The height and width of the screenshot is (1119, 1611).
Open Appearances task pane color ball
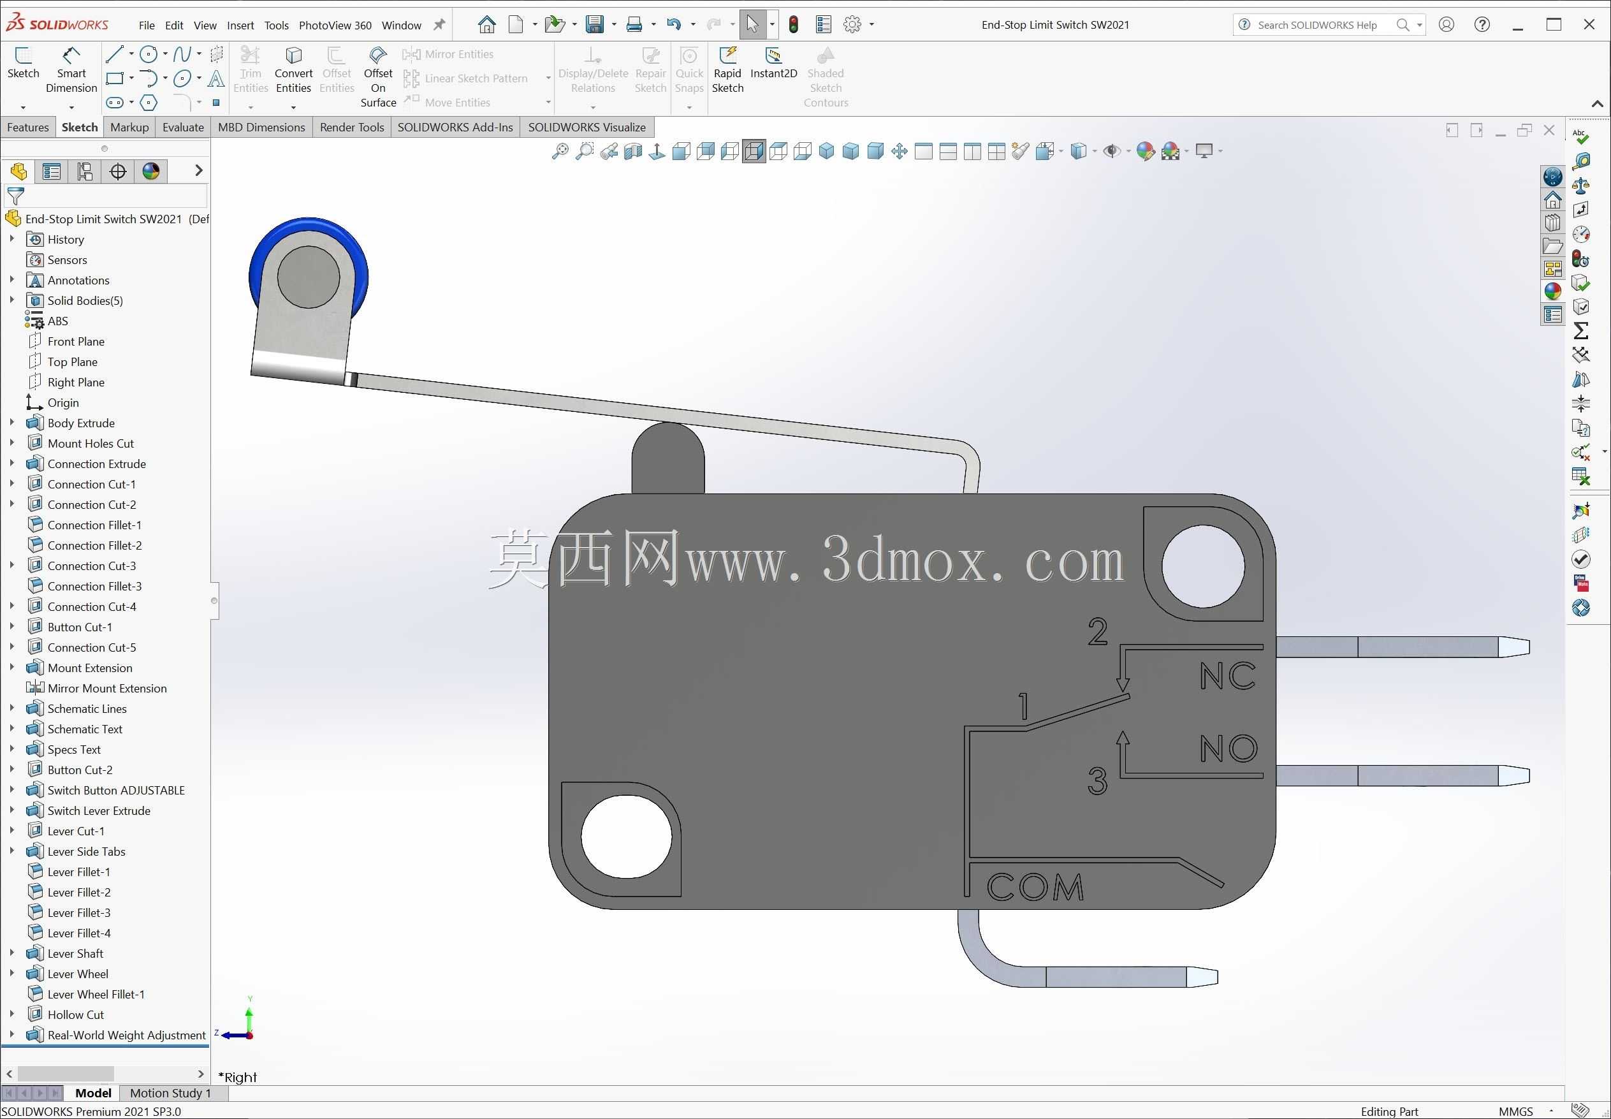tap(1552, 291)
